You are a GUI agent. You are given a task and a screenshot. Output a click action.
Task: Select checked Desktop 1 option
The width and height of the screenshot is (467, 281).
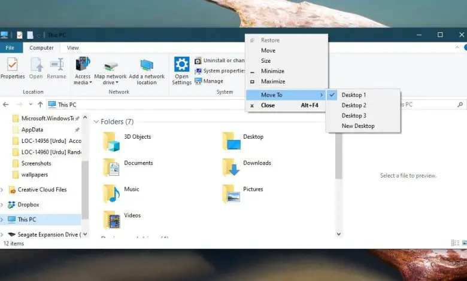click(363, 95)
